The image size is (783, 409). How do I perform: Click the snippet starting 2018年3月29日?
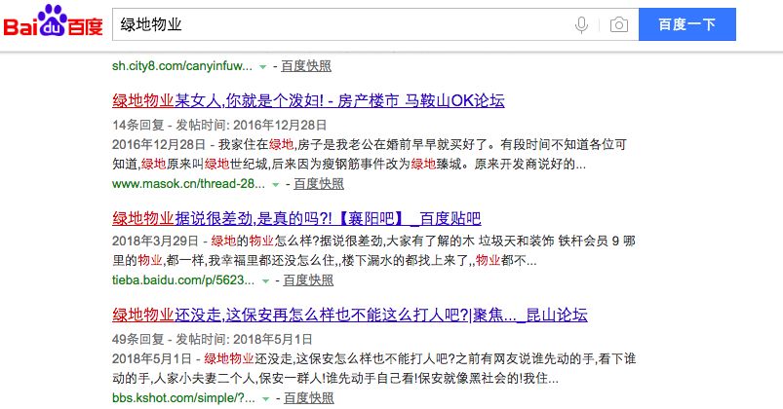pyautogui.click(x=373, y=251)
